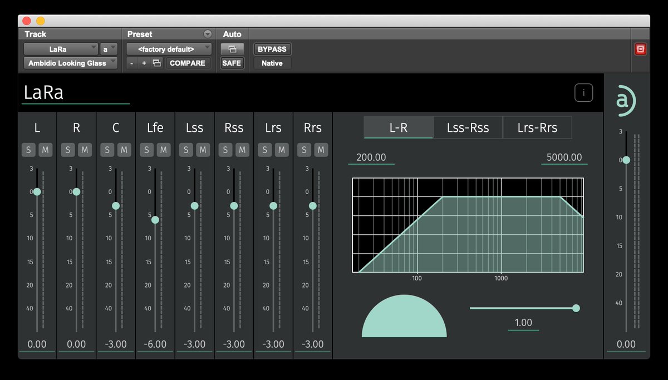Click the horizontal slider handle near 1.00
The image size is (668, 380).
coord(576,308)
